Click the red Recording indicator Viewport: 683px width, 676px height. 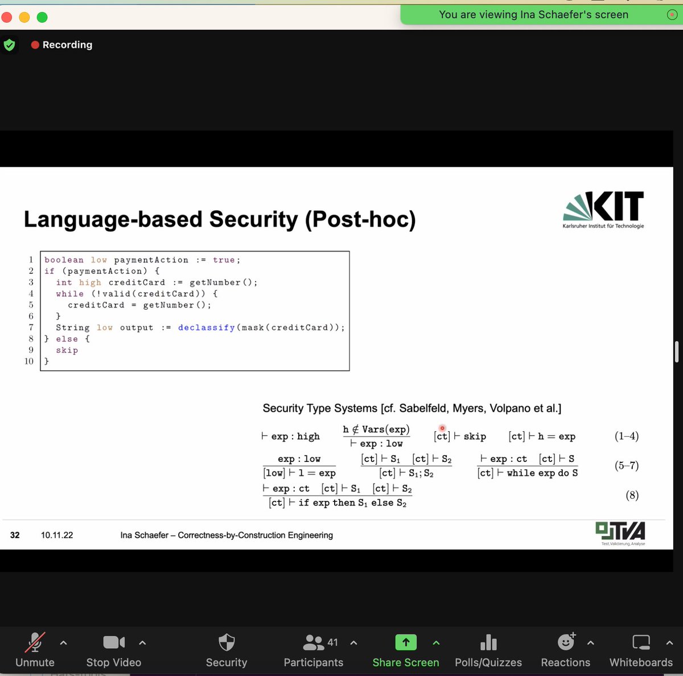pos(61,44)
